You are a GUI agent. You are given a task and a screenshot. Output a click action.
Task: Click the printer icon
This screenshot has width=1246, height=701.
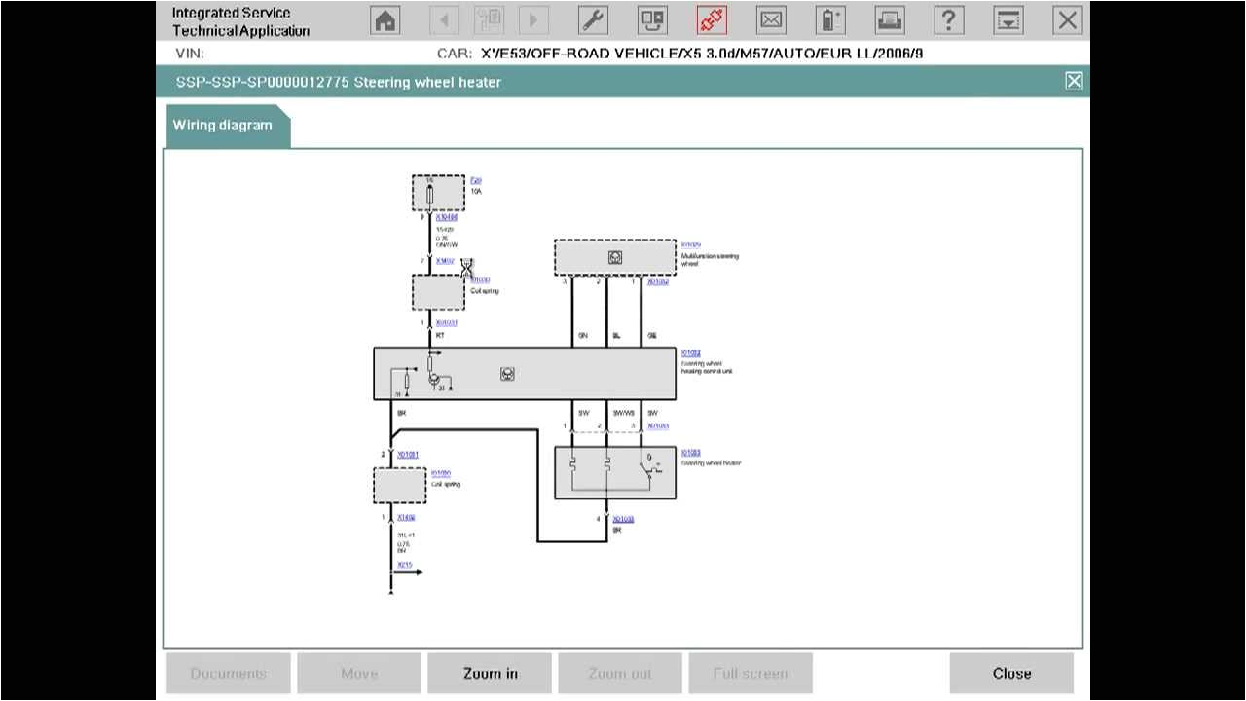890,19
